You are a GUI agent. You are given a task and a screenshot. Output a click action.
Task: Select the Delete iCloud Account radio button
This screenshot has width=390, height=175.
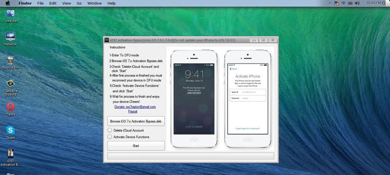[110, 130]
